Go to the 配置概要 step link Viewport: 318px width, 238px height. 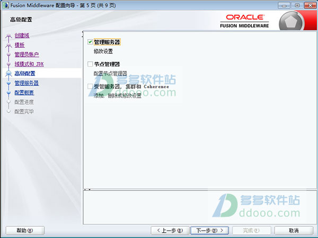point(24,93)
